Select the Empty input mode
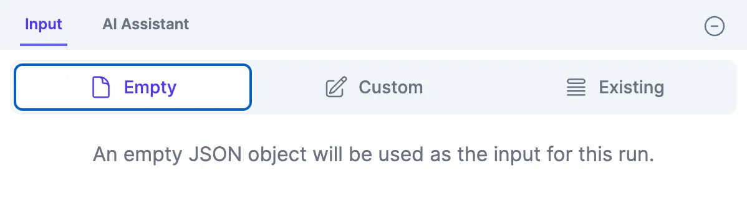747x224 pixels. (x=132, y=88)
